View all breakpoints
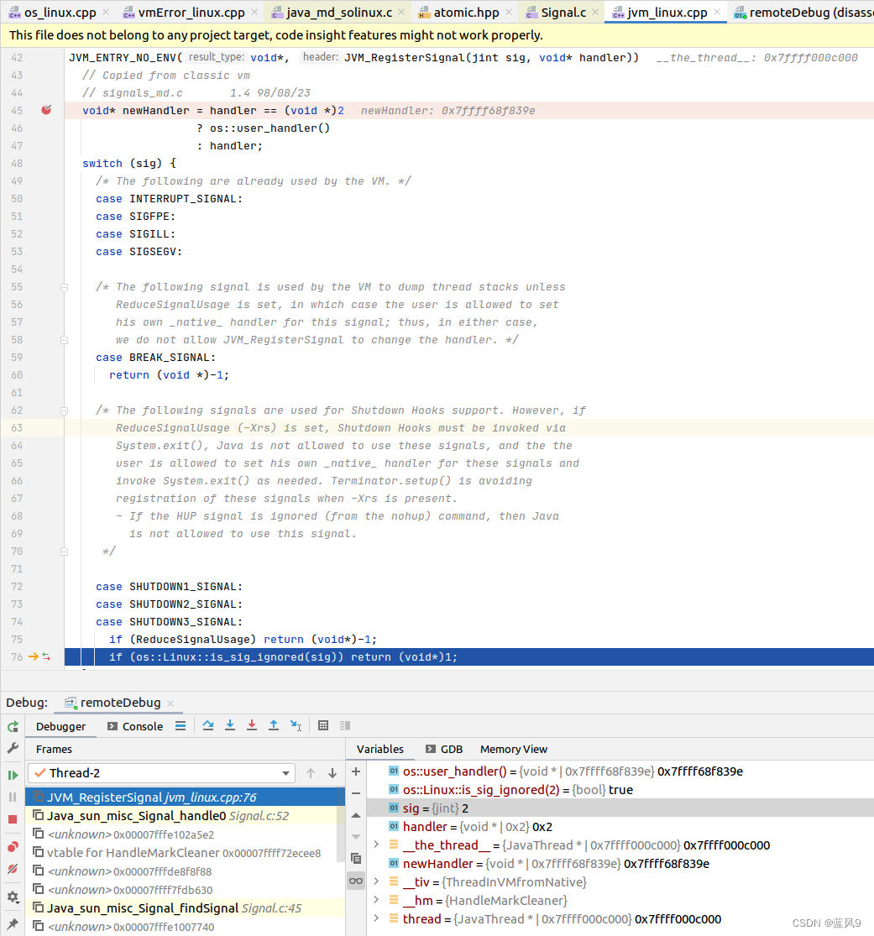 point(13,846)
